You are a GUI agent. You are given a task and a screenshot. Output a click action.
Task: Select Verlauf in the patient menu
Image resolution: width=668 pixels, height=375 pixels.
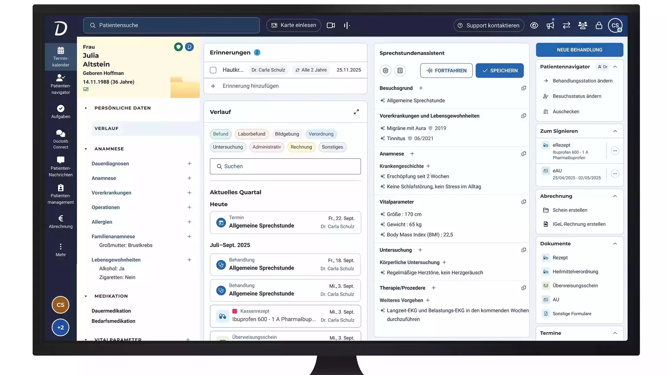tap(106, 129)
